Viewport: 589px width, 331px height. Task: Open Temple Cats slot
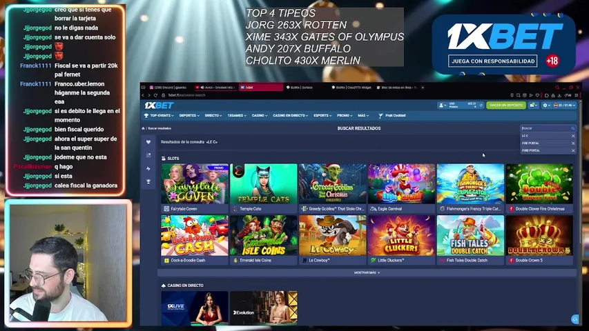point(264,188)
